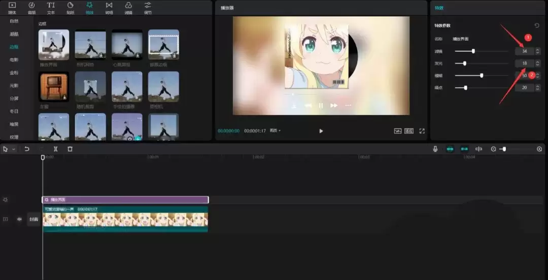Viewport: 548px width, 280px height.
Task: Click the 封面 cover button
Action: click(33, 219)
